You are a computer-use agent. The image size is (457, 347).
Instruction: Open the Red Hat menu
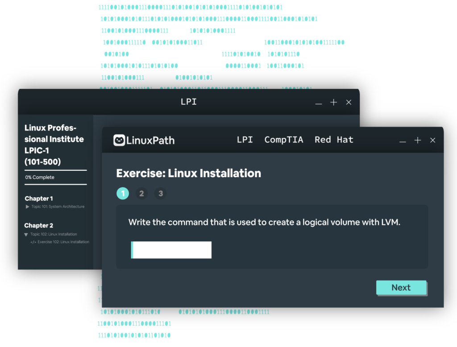[334, 140]
